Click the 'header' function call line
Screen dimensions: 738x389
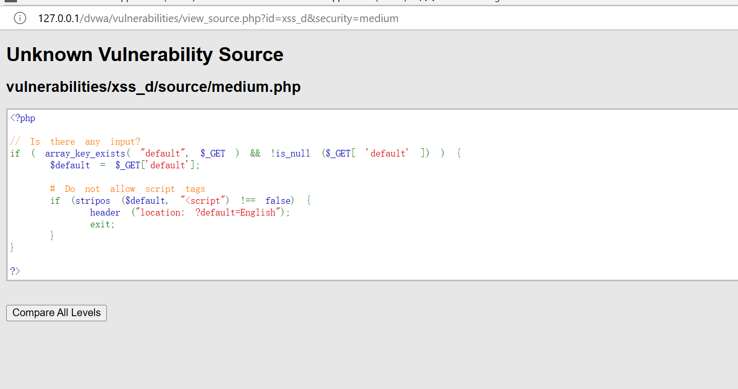coord(190,212)
